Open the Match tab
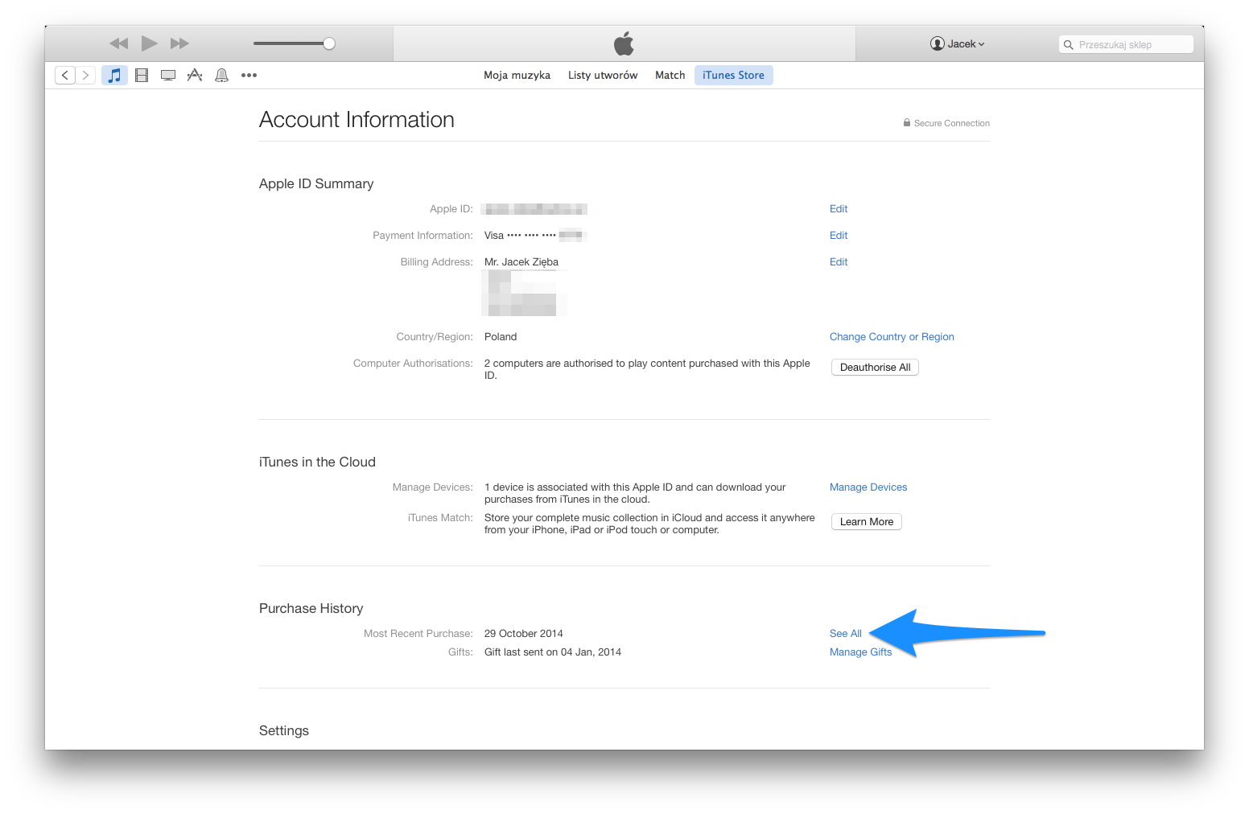The height and width of the screenshot is (814, 1249). (670, 75)
